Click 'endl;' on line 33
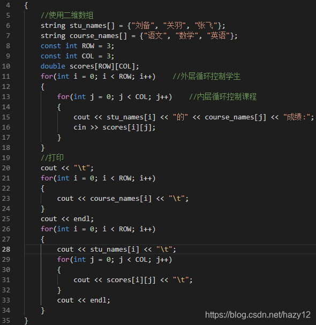 [x=100, y=300]
